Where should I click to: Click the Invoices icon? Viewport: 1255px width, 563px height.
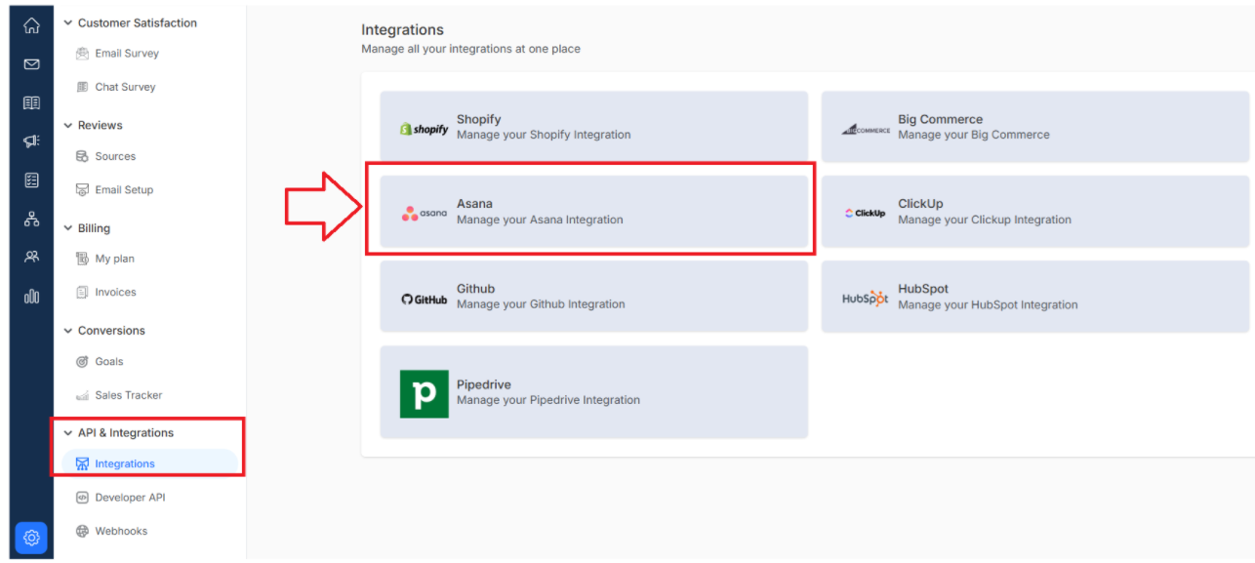coord(83,292)
